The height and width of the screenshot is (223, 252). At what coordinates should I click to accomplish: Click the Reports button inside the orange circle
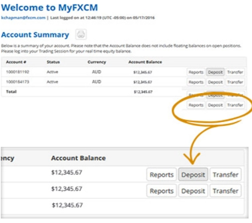point(196,105)
